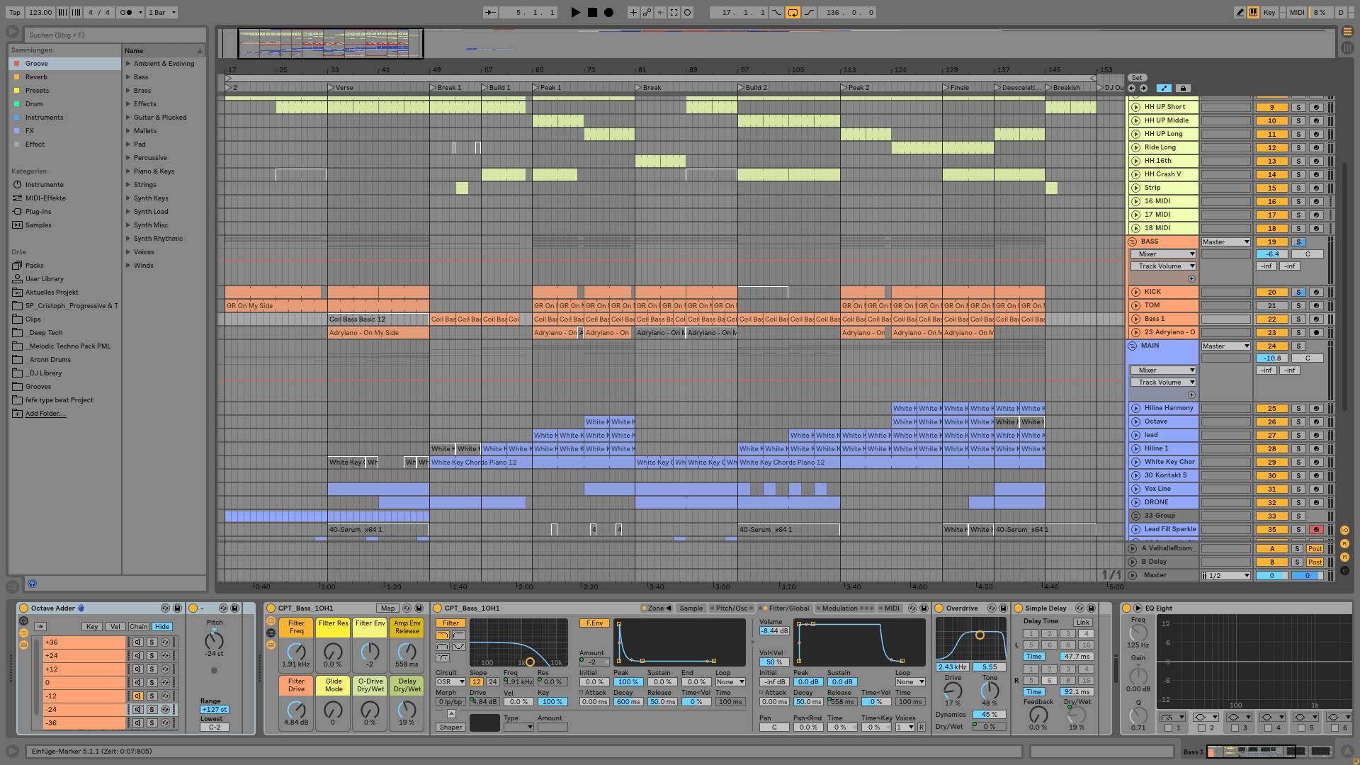Toggle the Computer MIDI Keyboard icon
1360x765 pixels.
pos(1253,12)
